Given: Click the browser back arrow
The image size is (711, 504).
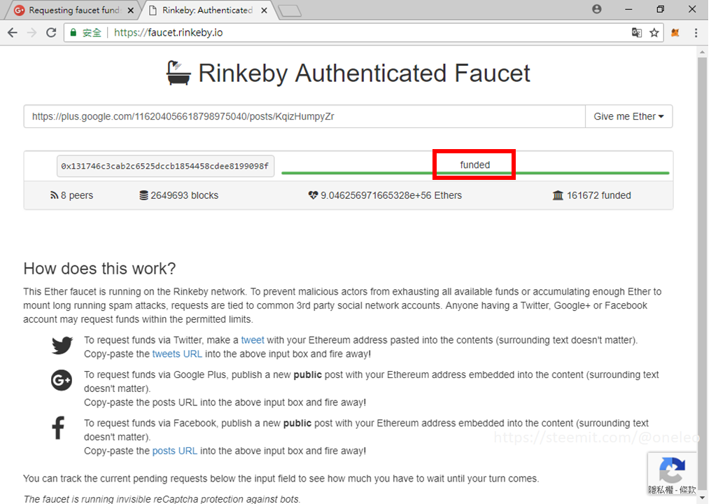Looking at the screenshot, I should (12, 33).
